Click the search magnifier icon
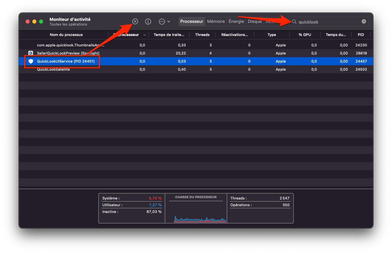This screenshot has width=392, height=253. [x=294, y=22]
